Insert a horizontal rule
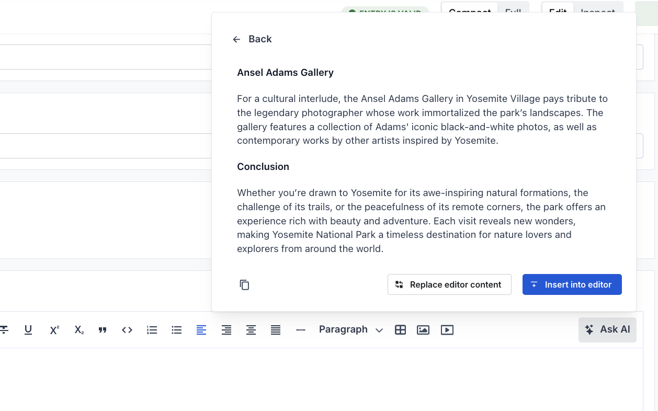Viewport: 658px width, 411px height. (301, 329)
